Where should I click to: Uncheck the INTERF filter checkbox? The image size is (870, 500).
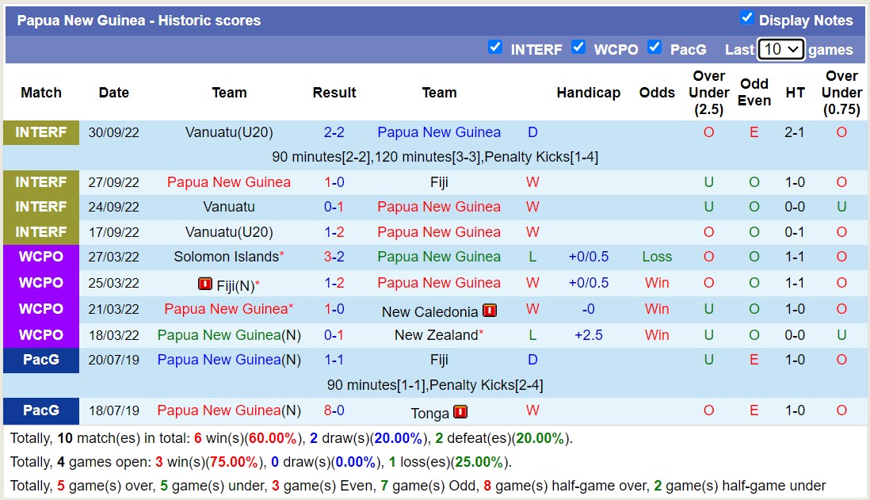coord(495,48)
